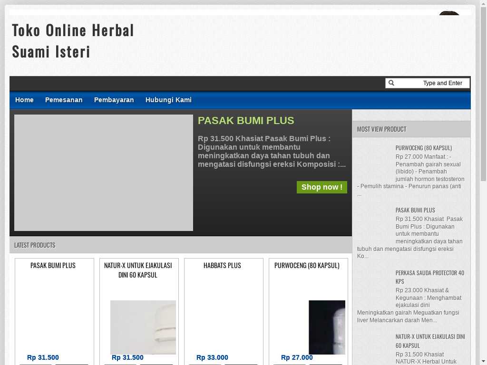Open NATUR-X UNTUK EJAKULASI DINI sidebar link
The image size is (487, 365).
(430, 341)
